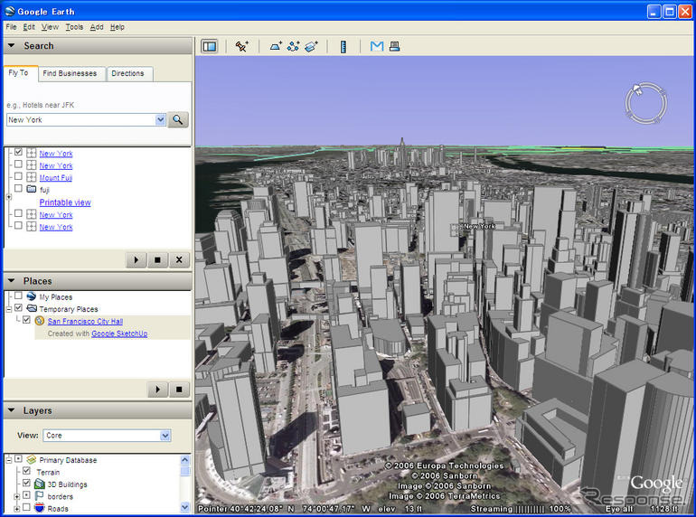Click the magnifying glass search button
Screen dimensions: 696x517
[178, 119]
